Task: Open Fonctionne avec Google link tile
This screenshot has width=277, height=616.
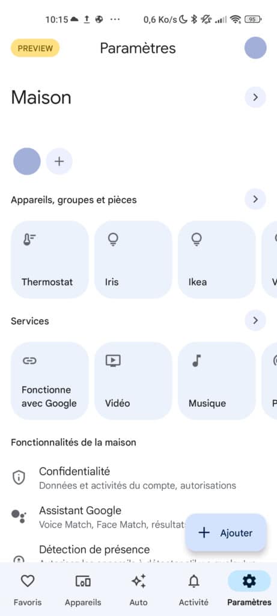Action: [50, 381]
